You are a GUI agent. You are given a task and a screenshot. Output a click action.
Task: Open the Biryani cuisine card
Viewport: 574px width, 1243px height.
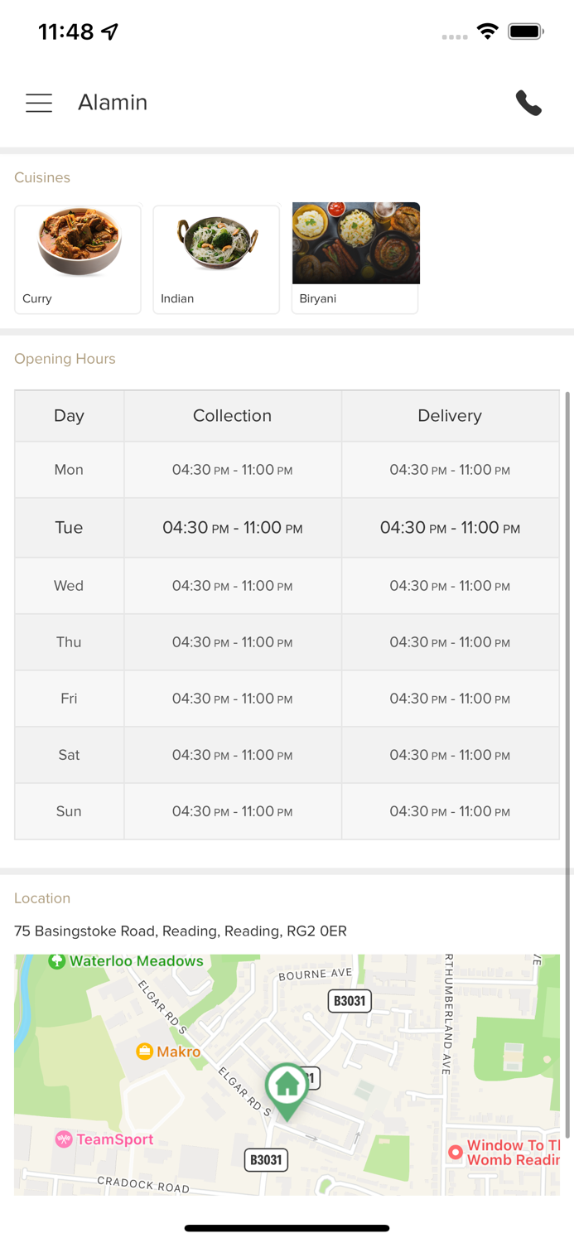(355, 259)
